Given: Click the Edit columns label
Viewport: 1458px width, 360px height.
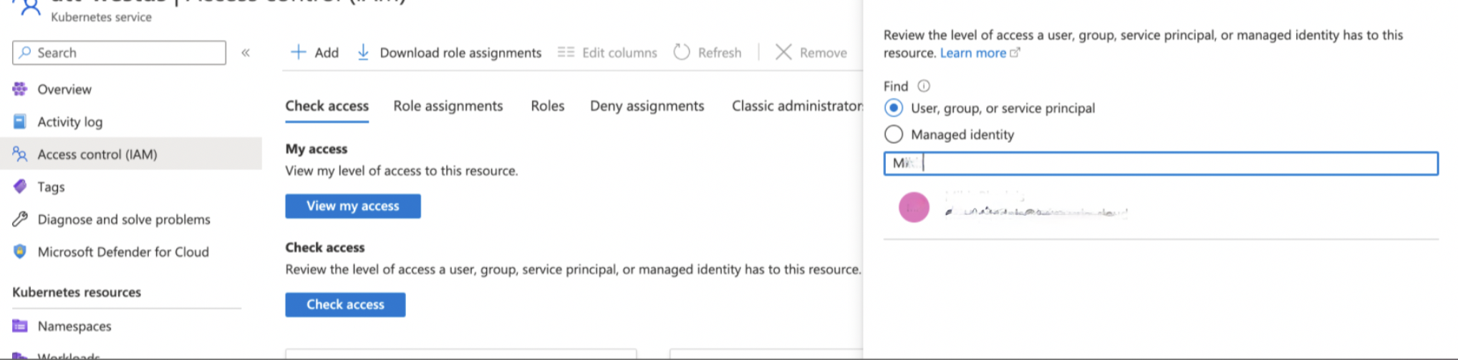Looking at the screenshot, I should click(619, 52).
